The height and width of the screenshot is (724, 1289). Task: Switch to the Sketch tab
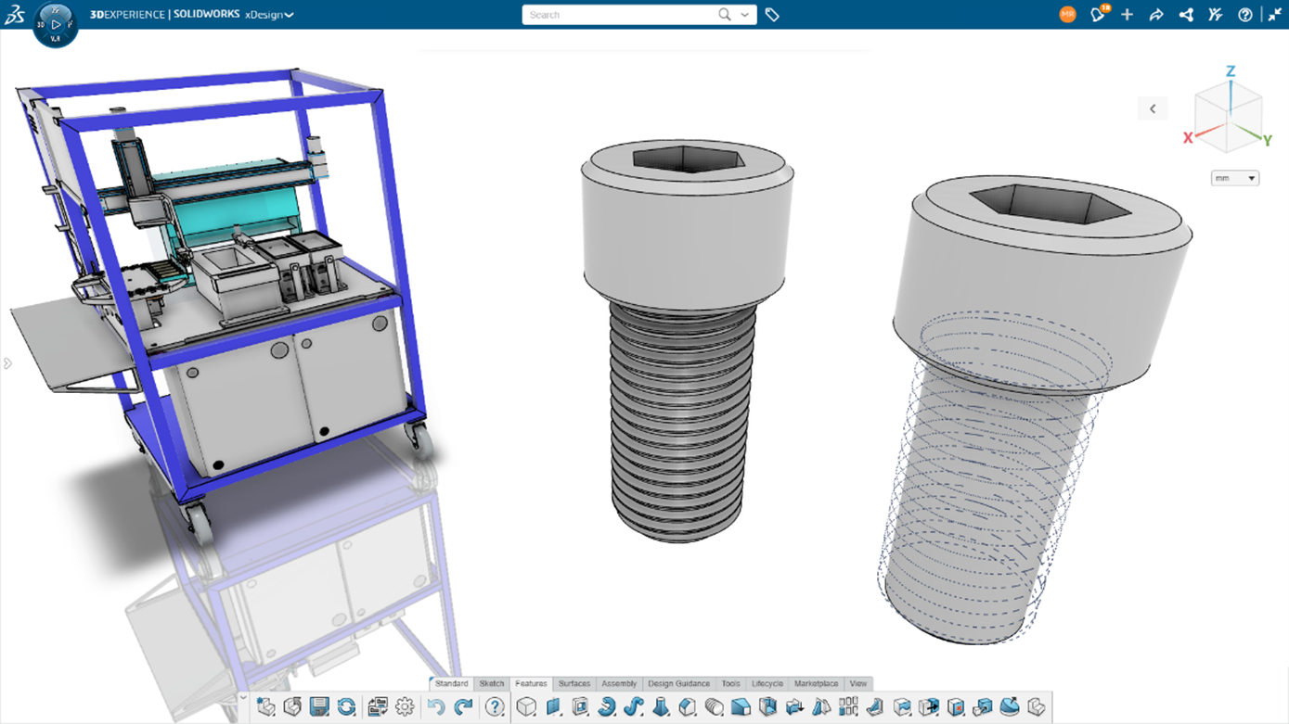pyautogui.click(x=491, y=683)
